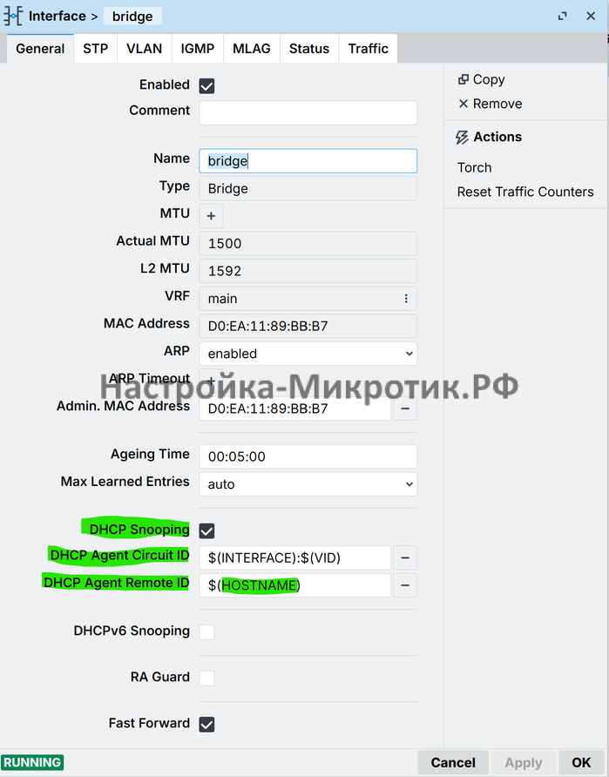
Task: Click the Remove X icon
Action: (463, 104)
